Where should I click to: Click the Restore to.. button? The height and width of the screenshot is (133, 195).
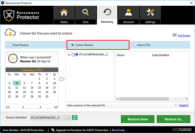coord(173,119)
